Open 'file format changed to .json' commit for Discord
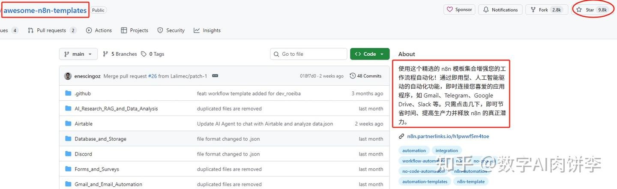 tap(228, 154)
